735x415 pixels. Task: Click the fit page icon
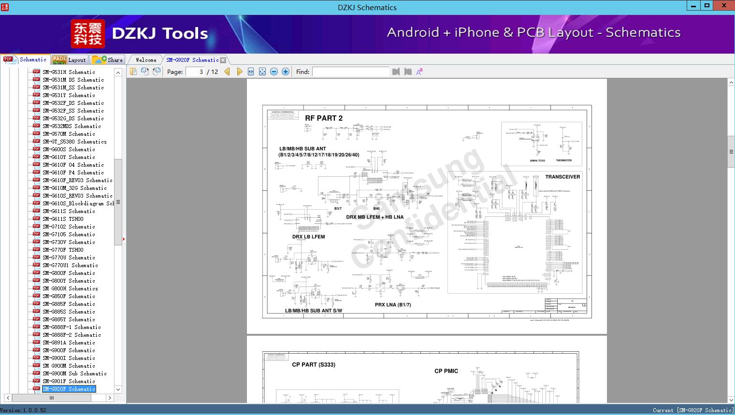coord(262,72)
